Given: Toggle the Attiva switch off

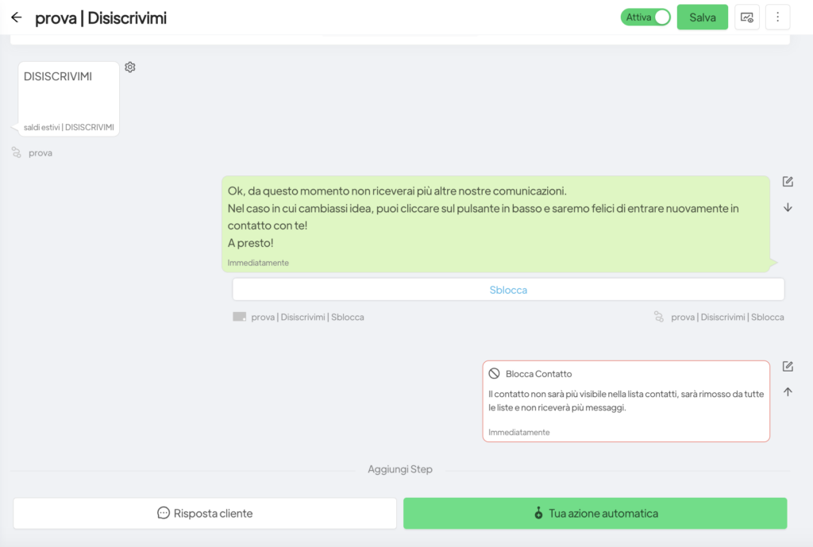Looking at the screenshot, I should pyautogui.click(x=645, y=17).
